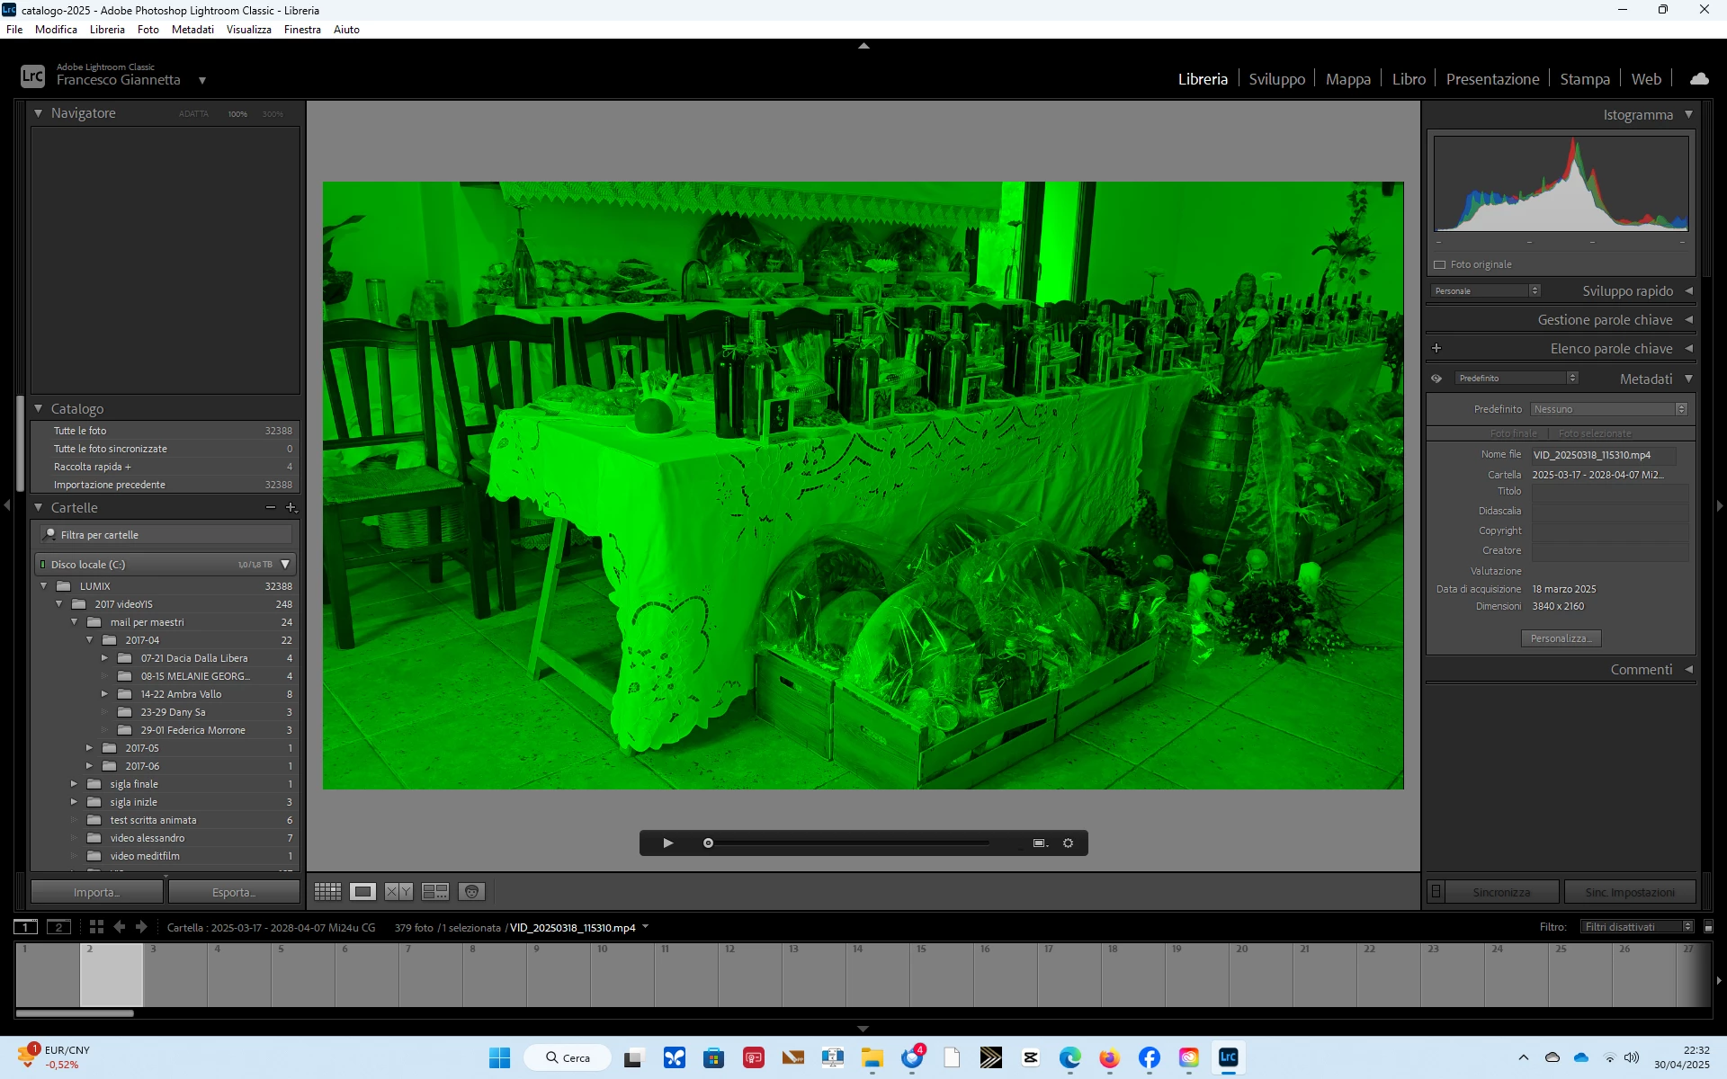
Task: Click the Personalizza button in Metadati
Action: (x=1561, y=638)
